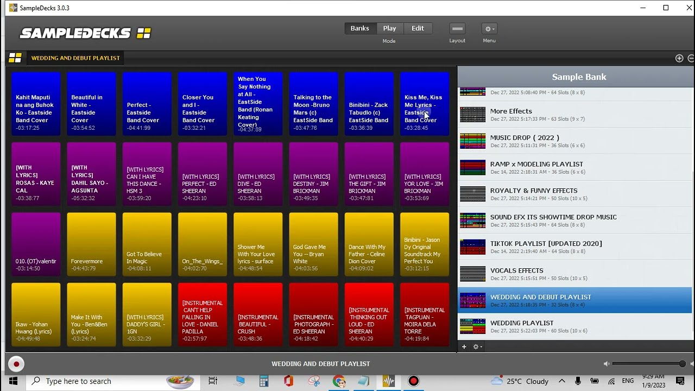
Task: Trigger PHOTOGRAPH - ED SHEERAN red pad
Action: point(313,314)
